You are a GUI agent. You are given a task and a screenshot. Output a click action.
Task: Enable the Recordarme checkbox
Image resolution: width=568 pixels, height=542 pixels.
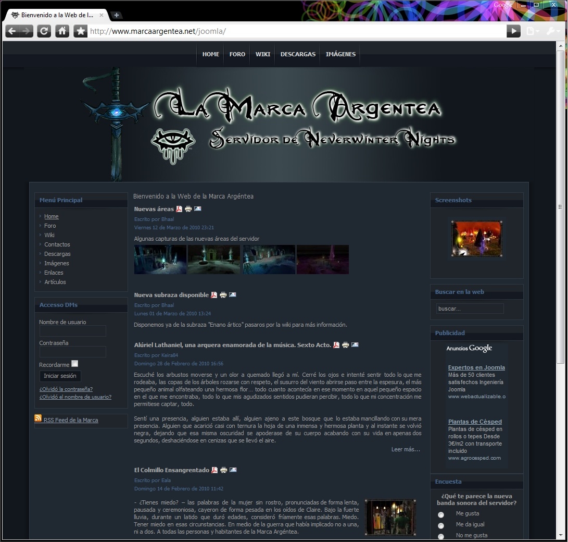(x=75, y=364)
